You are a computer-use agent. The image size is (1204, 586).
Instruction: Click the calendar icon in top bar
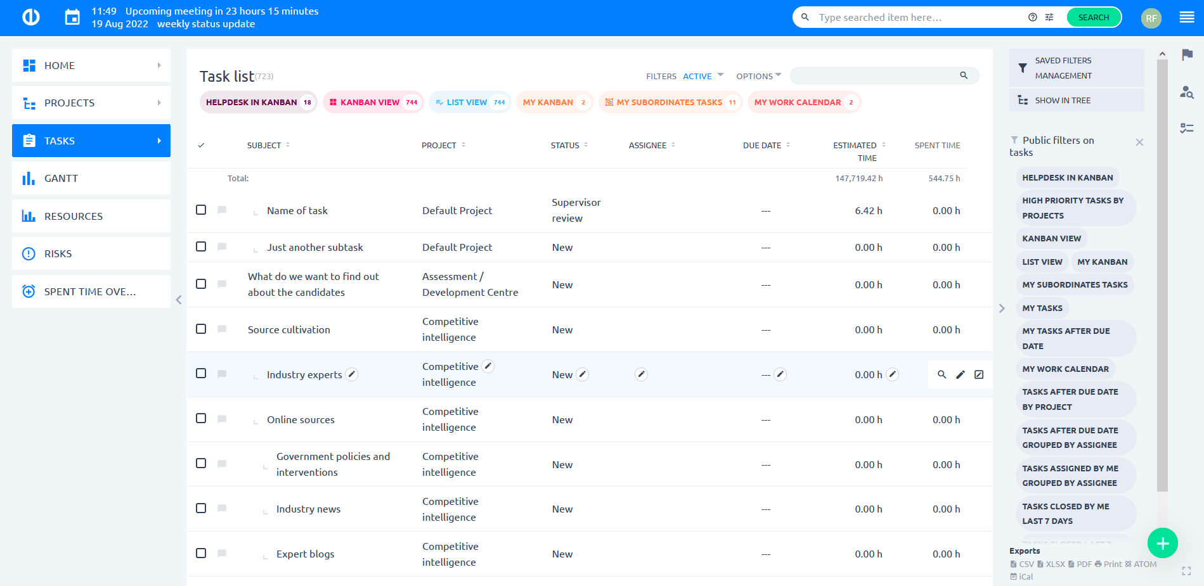tap(73, 18)
